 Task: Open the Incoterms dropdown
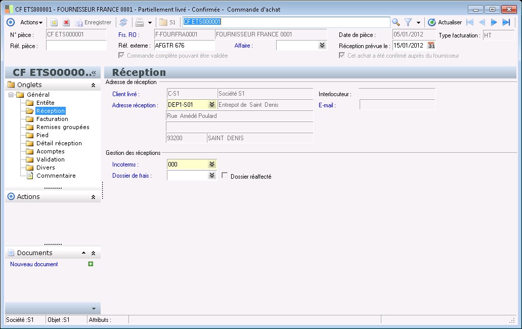212,164
